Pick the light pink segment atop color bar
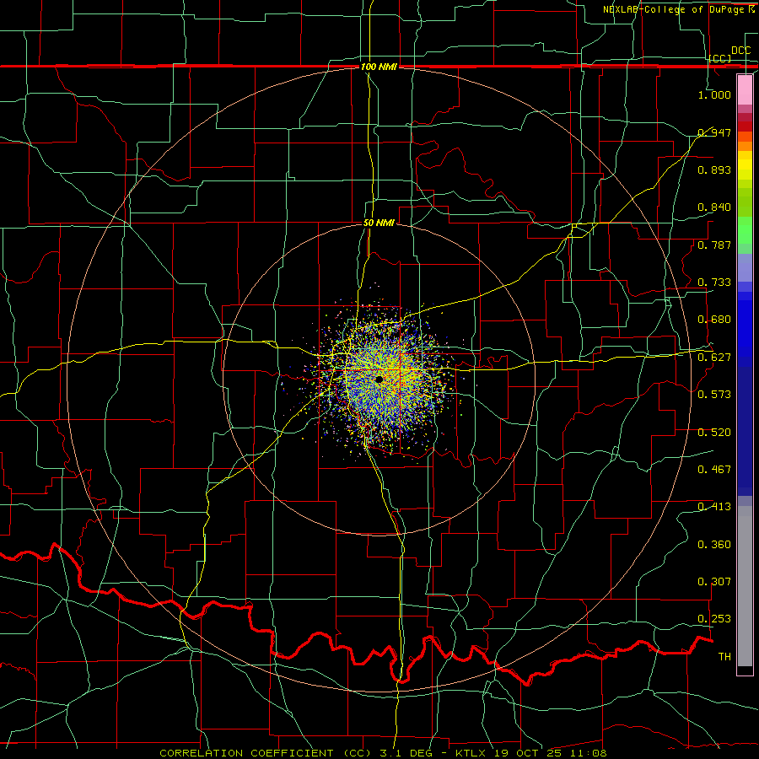Screen dimensions: 759x759 tap(745, 89)
